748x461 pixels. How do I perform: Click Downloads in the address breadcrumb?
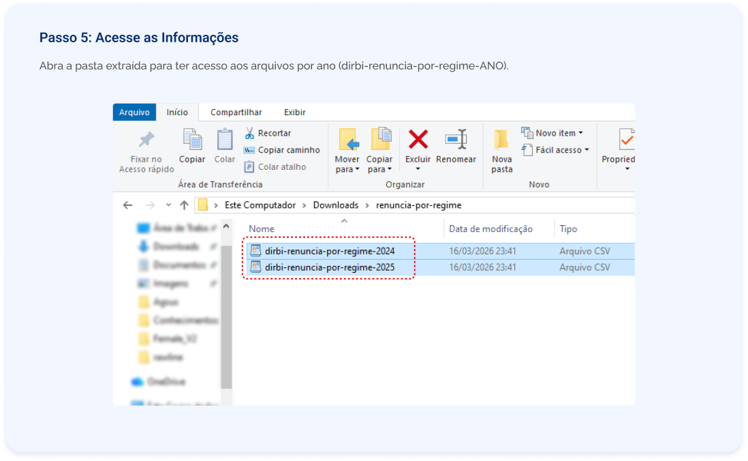tap(335, 205)
